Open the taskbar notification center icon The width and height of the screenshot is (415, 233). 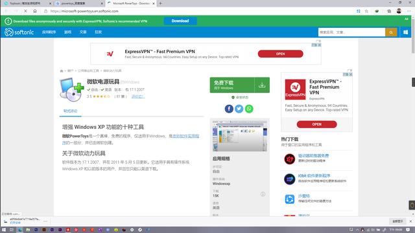[x=408, y=230]
